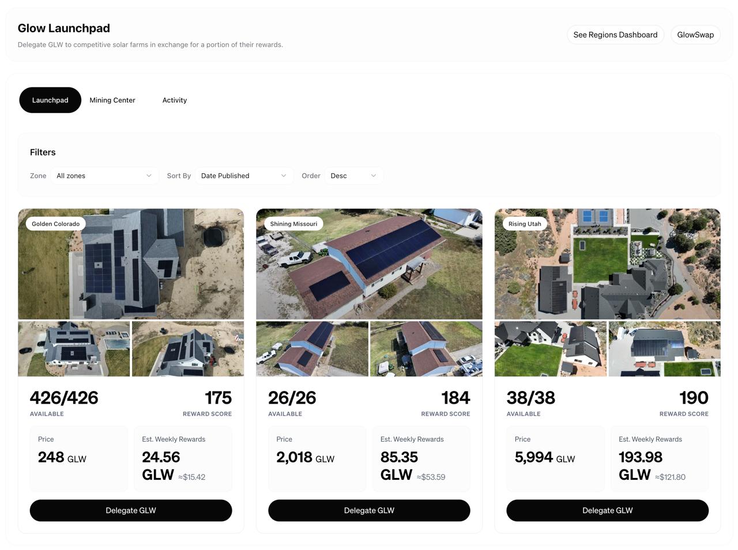The image size is (738, 550).
Task: Open the Activity tab
Action: [175, 100]
